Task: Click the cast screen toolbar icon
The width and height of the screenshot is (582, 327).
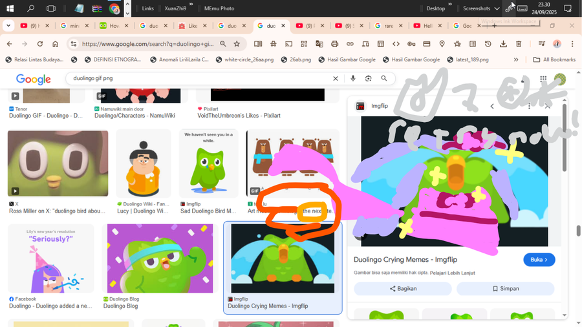Action: pos(288,44)
